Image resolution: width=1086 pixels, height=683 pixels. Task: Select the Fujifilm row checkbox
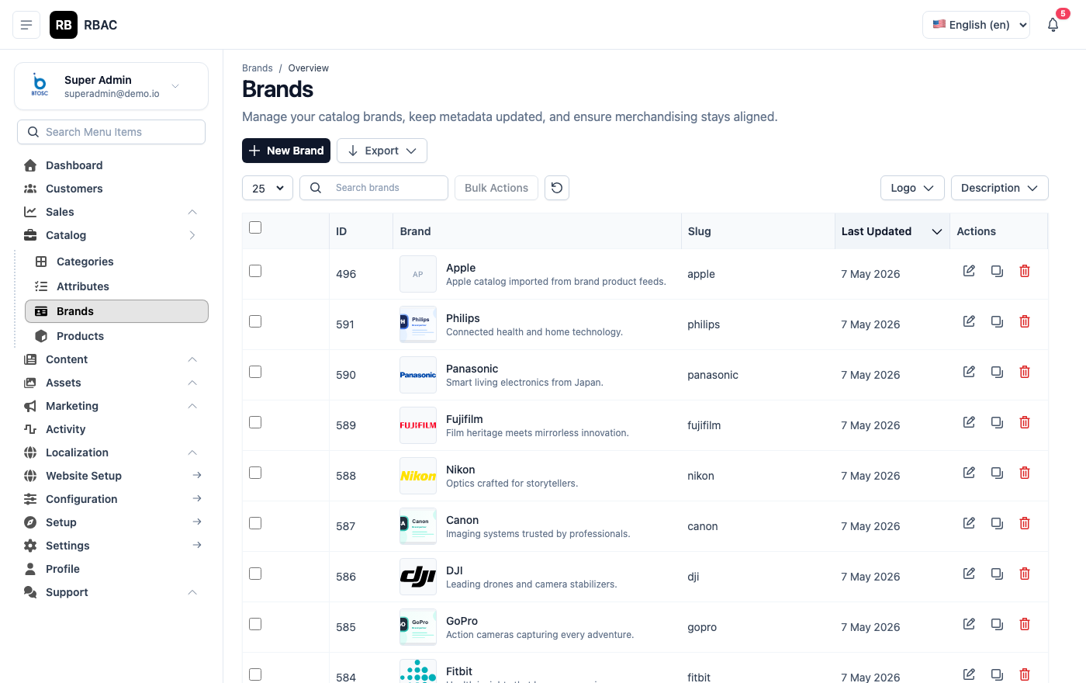(x=255, y=422)
